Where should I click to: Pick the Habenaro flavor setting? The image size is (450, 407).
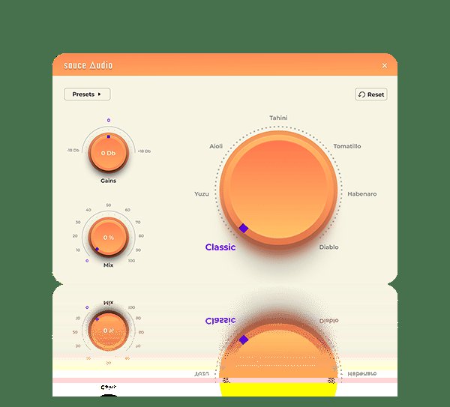pyautogui.click(x=362, y=194)
